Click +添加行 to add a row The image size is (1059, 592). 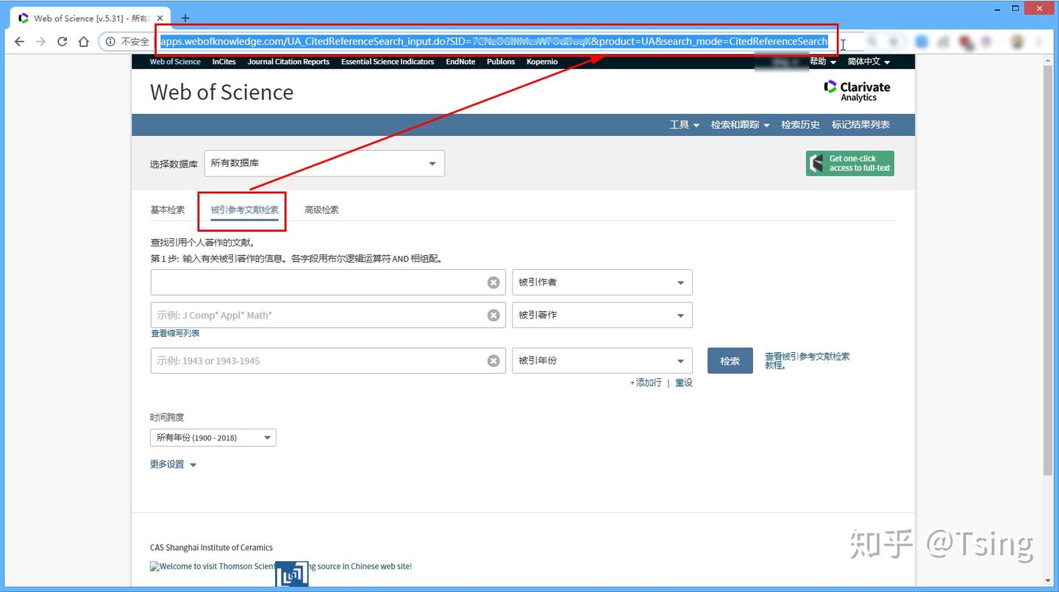(646, 383)
